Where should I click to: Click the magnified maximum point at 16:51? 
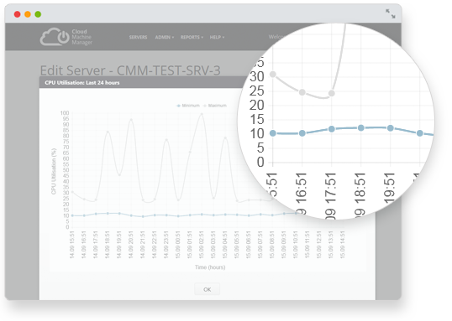pos(302,92)
